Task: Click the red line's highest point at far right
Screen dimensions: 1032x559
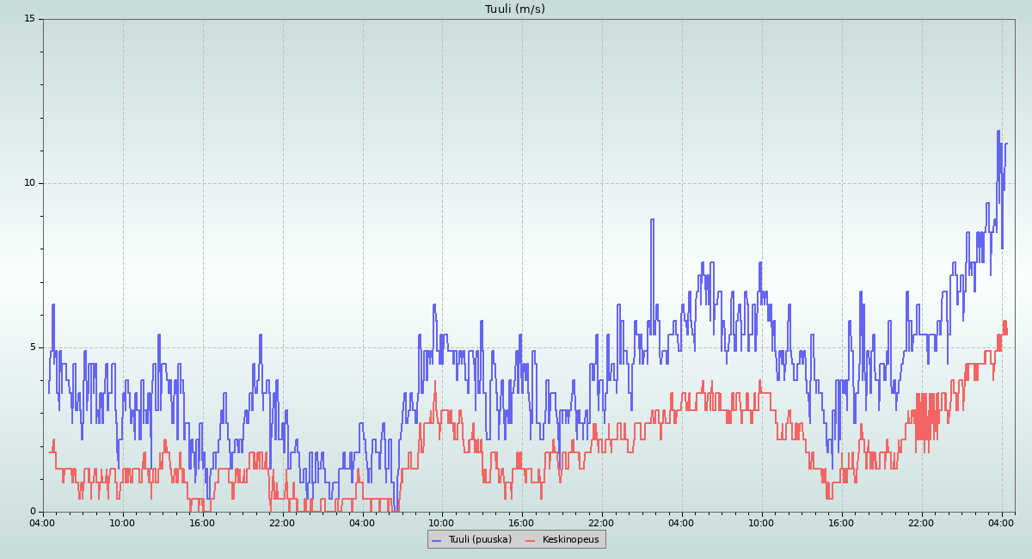Action: coord(1004,322)
